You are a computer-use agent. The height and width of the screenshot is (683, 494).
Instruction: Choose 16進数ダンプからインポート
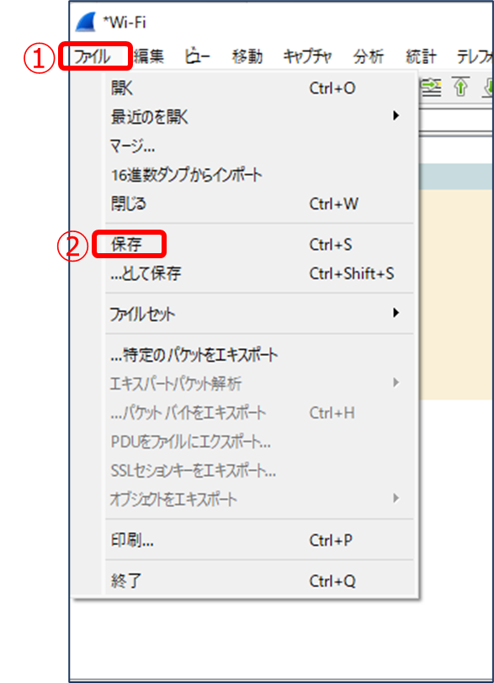[x=259, y=175]
